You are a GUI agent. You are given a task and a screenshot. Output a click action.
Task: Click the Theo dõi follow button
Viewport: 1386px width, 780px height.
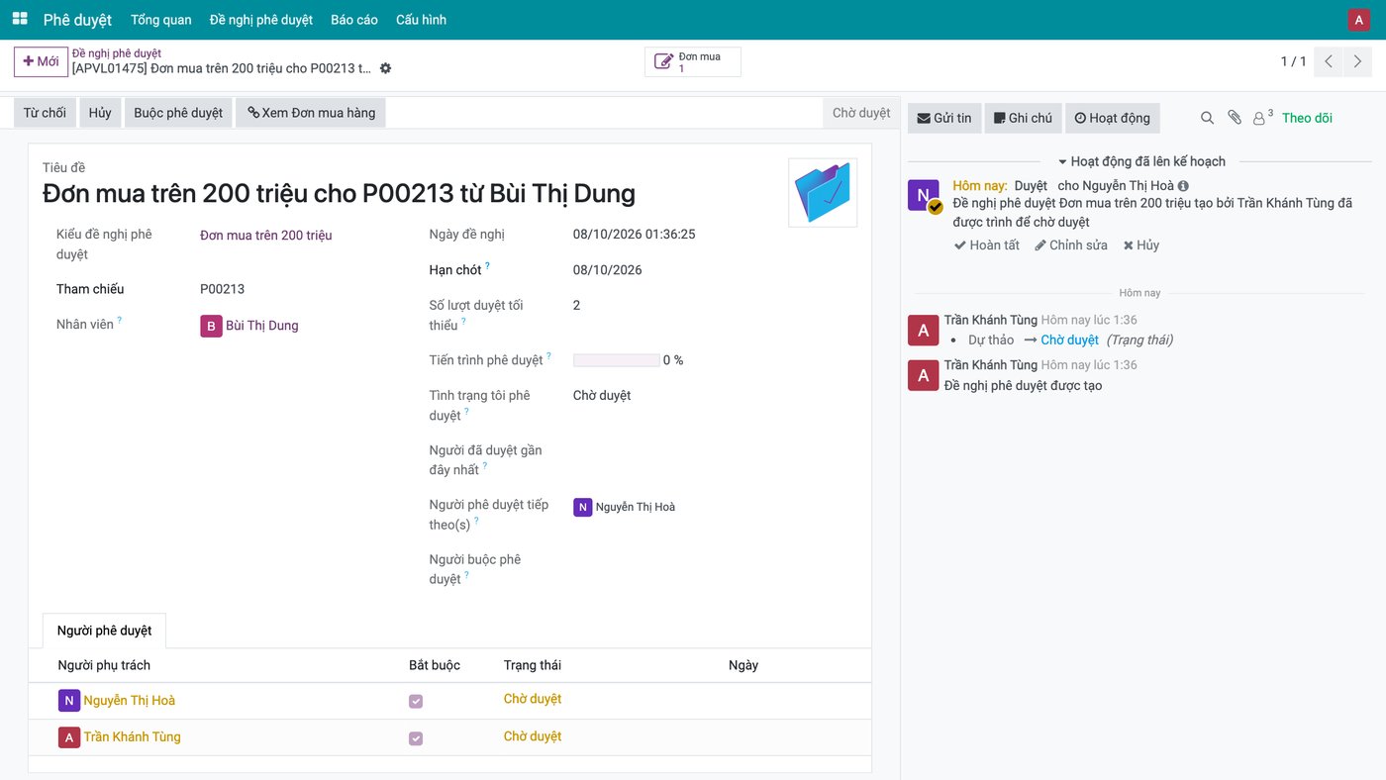[1307, 118]
